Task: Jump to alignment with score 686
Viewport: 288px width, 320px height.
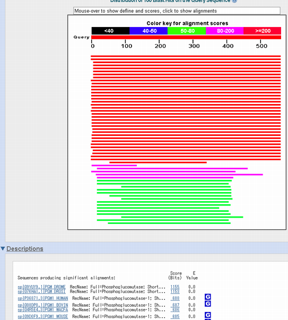Action: 176,309
